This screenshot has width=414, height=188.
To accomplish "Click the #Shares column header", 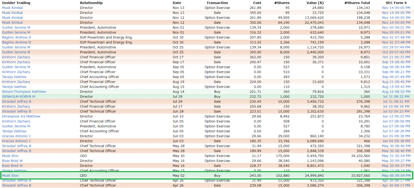I will pos(282,3).
